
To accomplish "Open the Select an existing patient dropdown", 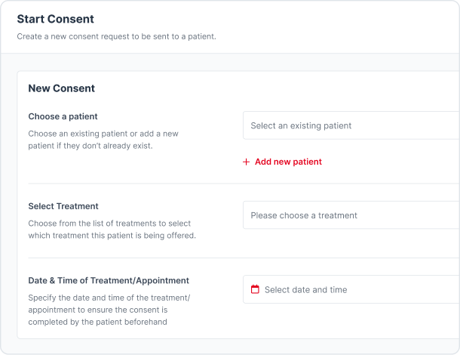I will coord(351,125).
